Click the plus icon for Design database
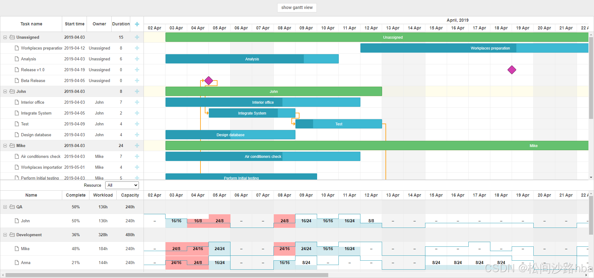 [x=137, y=135]
